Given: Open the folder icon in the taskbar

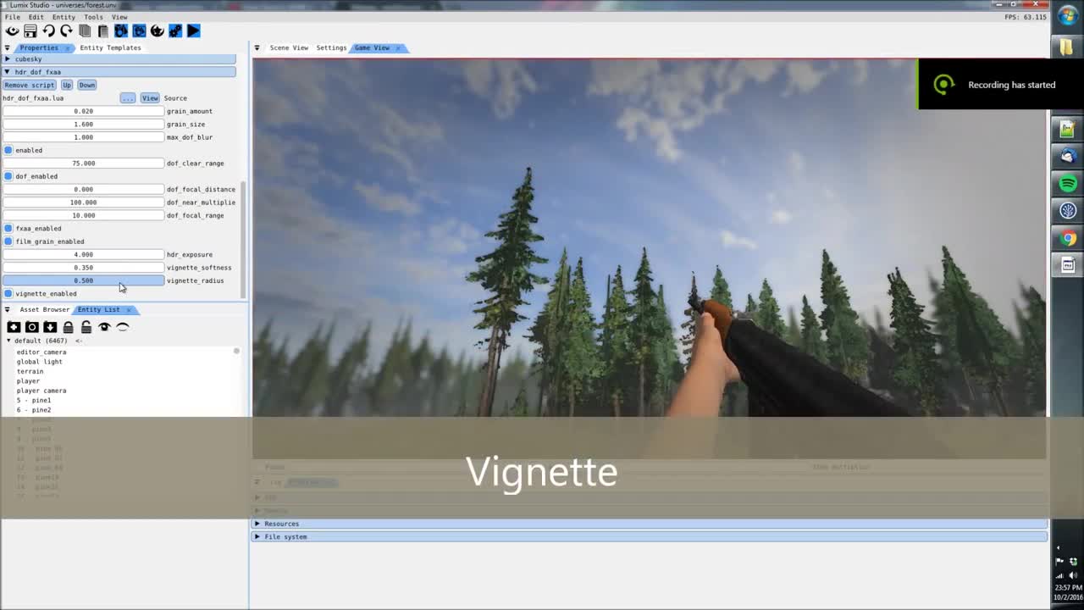Looking at the screenshot, I should tap(1067, 47).
